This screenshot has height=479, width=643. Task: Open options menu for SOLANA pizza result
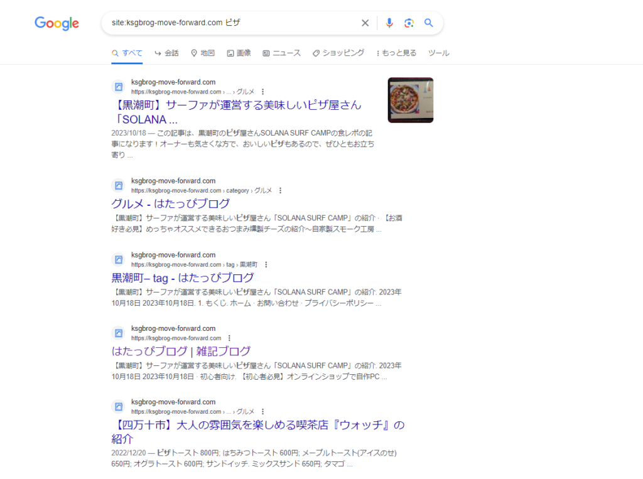[263, 92]
